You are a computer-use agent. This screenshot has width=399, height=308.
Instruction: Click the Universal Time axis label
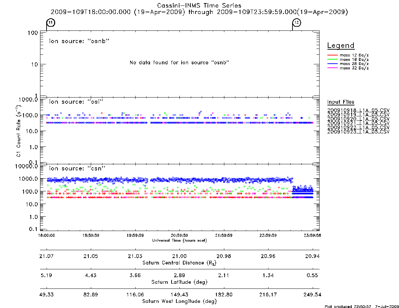pos(179,240)
